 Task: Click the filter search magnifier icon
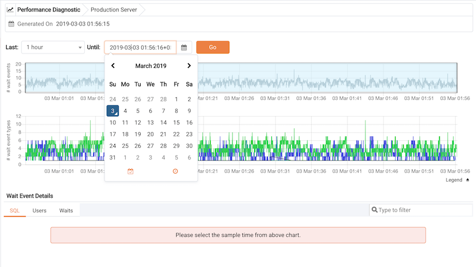point(375,210)
